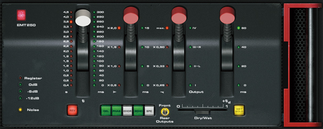
Task: Enable the DEL program button
Action: coord(106,111)
